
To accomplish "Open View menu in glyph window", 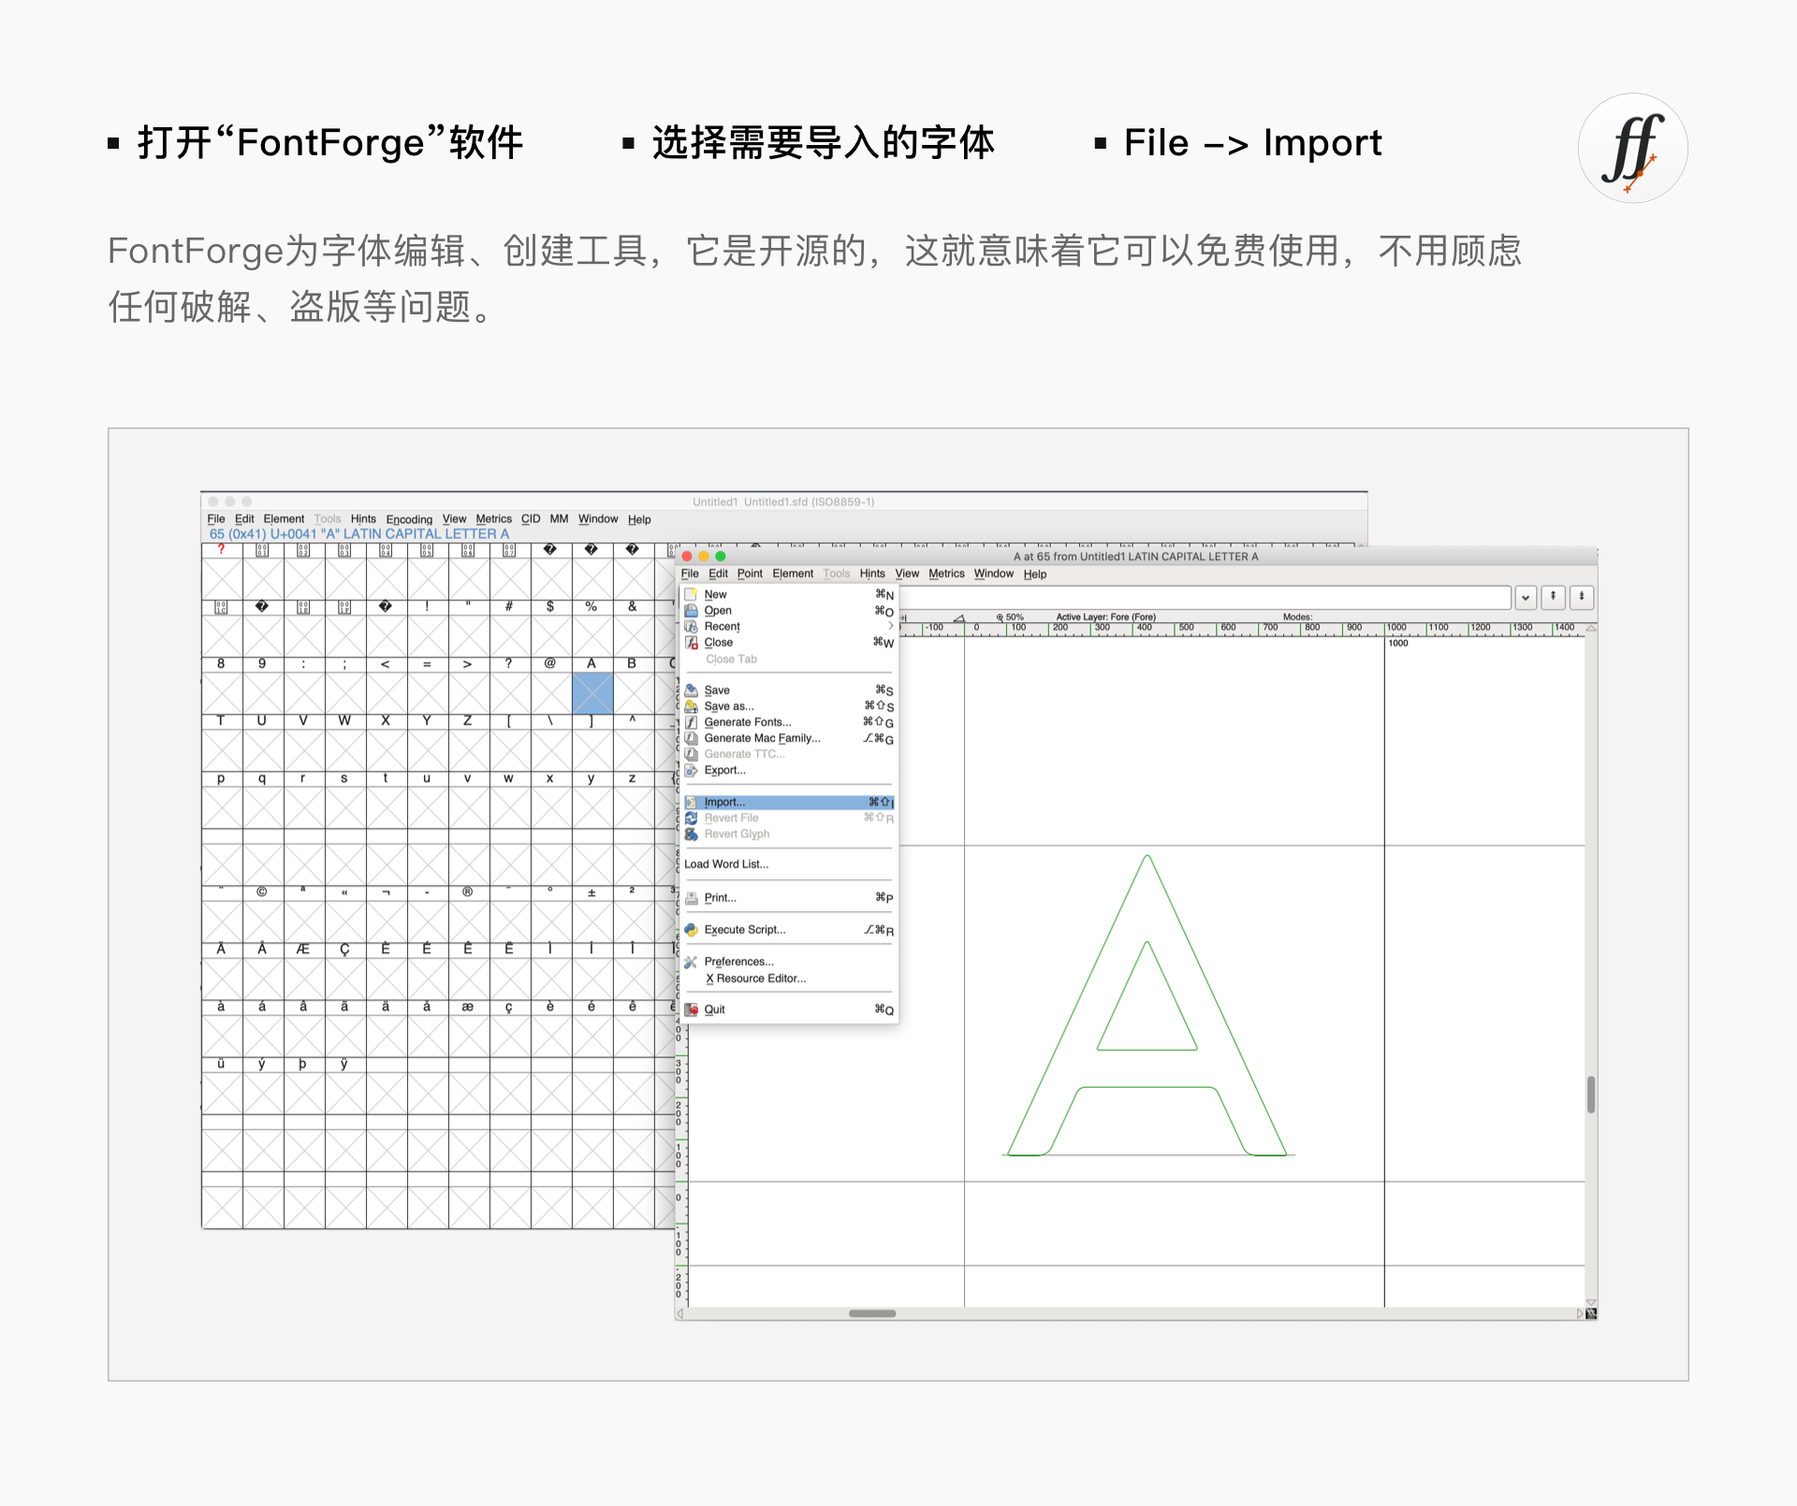I will (907, 574).
